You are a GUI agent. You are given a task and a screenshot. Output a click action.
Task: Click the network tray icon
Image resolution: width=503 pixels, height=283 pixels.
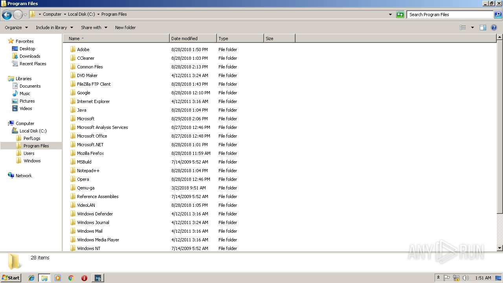pos(456,278)
